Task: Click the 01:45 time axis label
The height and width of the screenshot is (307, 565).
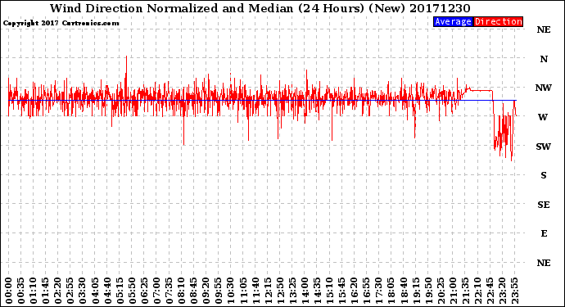Action: (46, 291)
